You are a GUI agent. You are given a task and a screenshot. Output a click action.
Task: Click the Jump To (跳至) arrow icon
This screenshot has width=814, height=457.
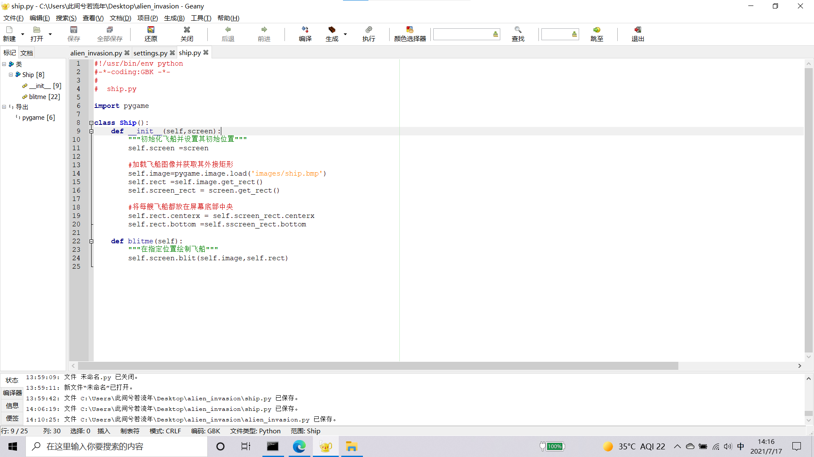click(597, 30)
